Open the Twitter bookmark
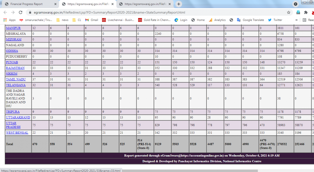314x172 pixels. pyautogui.click(x=275, y=20)
